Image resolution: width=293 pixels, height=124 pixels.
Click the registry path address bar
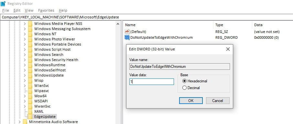(x=146, y=17)
